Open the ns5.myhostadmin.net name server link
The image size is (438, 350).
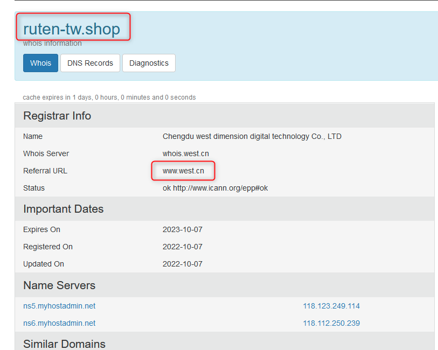tap(59, 306)
